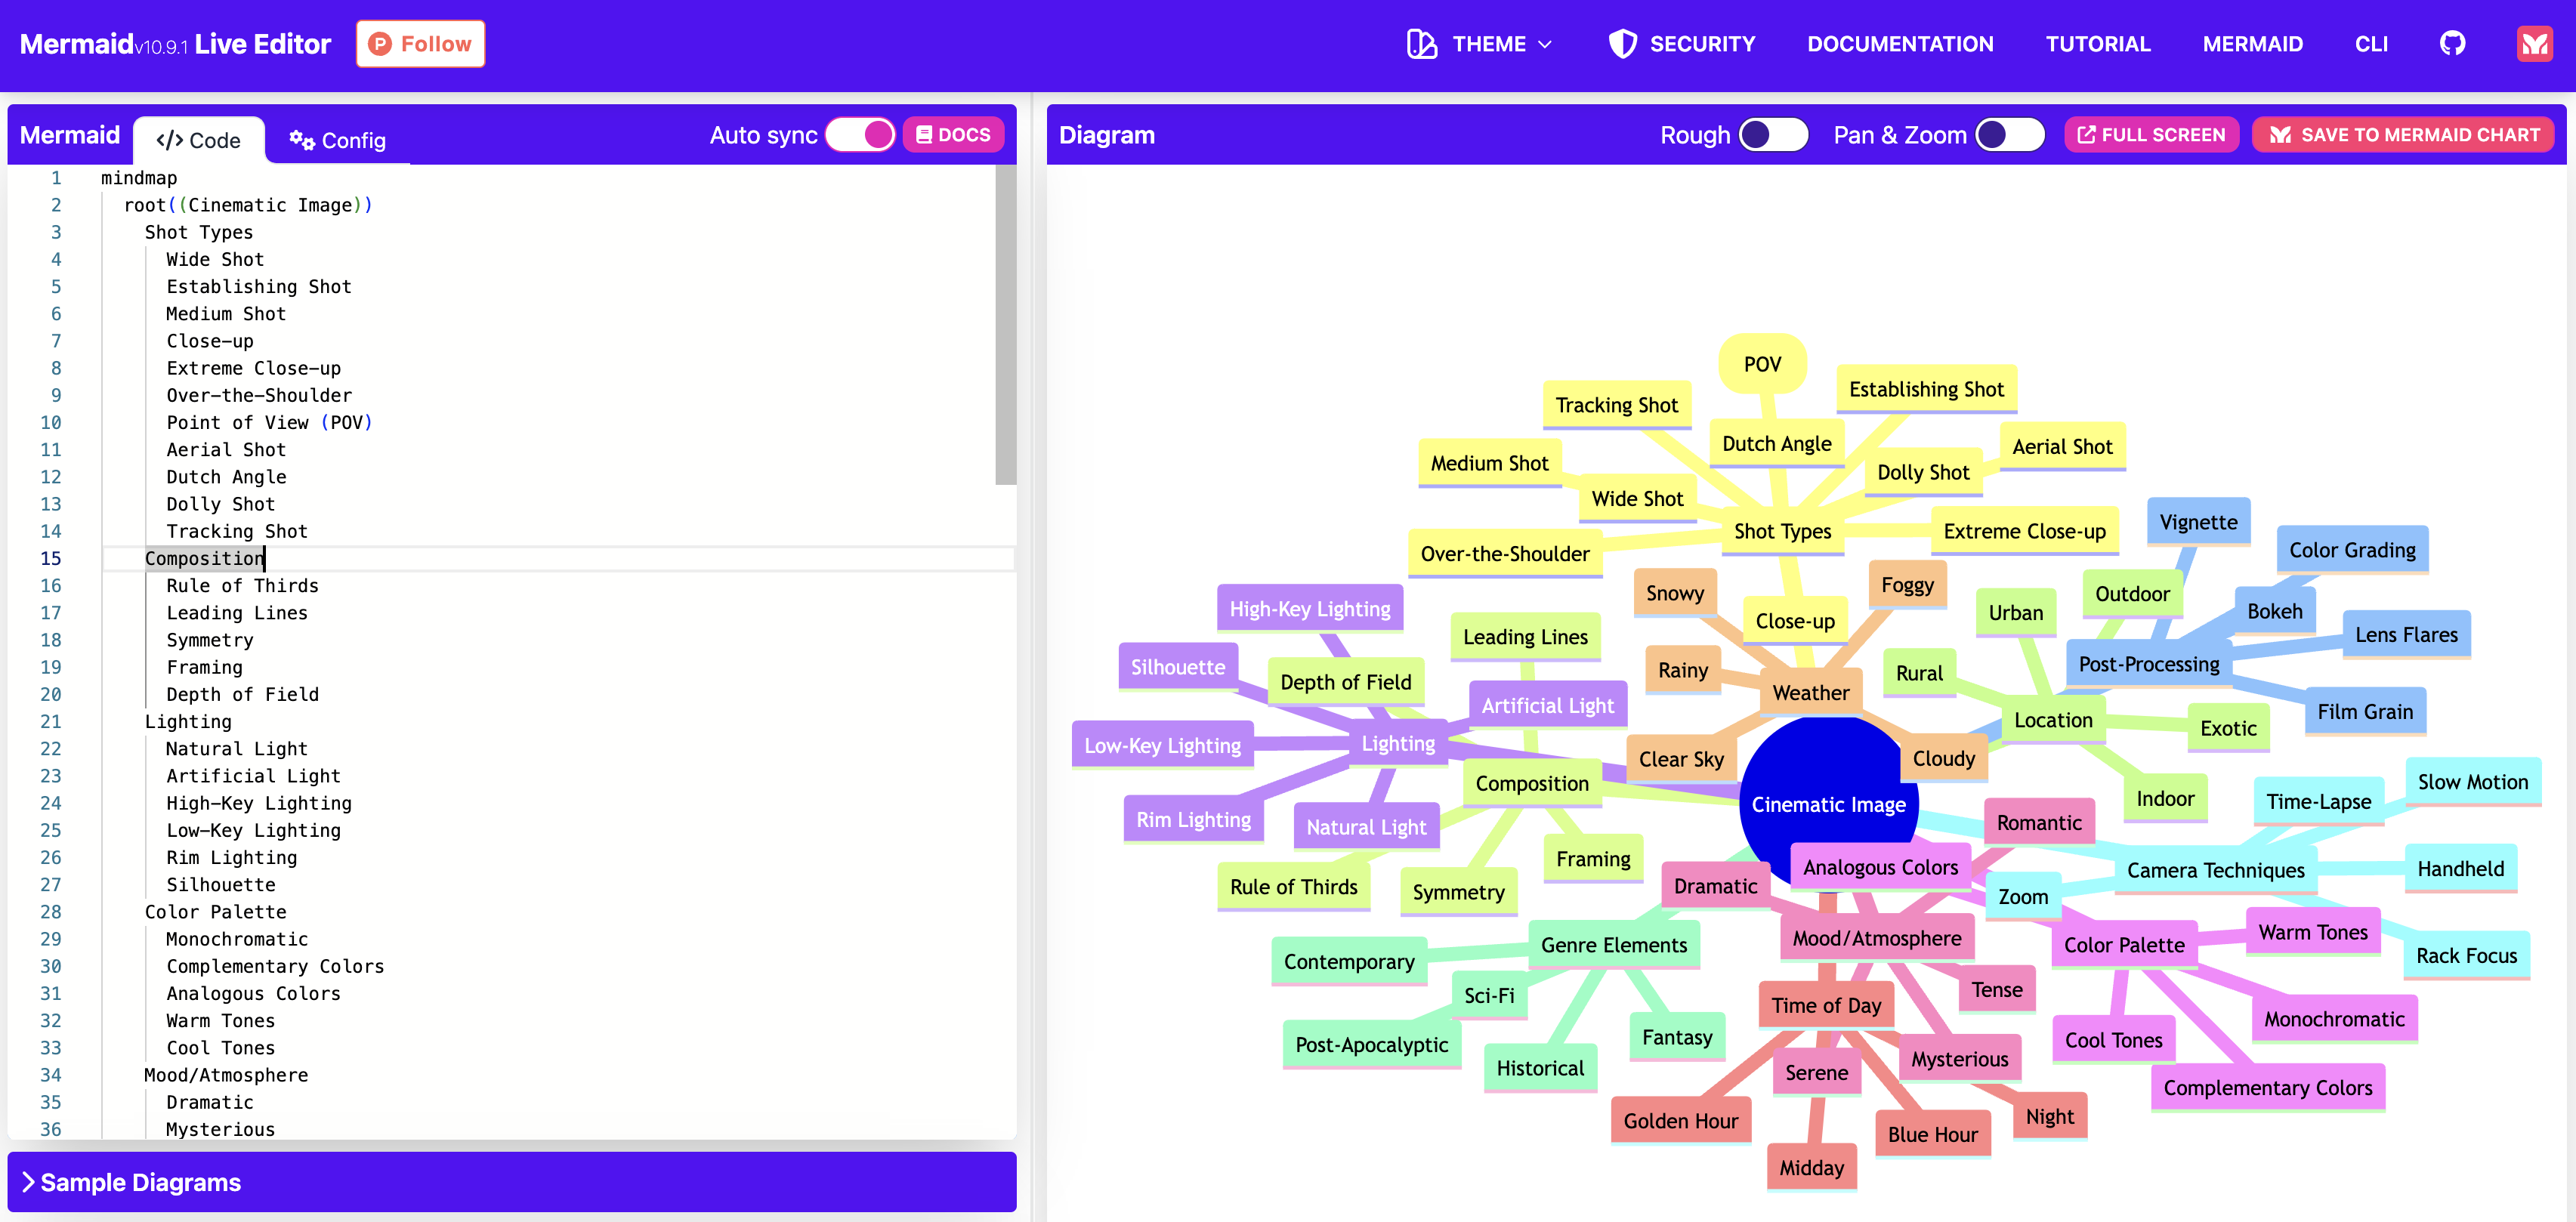Click the theme palette icon
Image resolution: width=2576 pixels, height=1222 pixels.
(x=1421, y=44)
